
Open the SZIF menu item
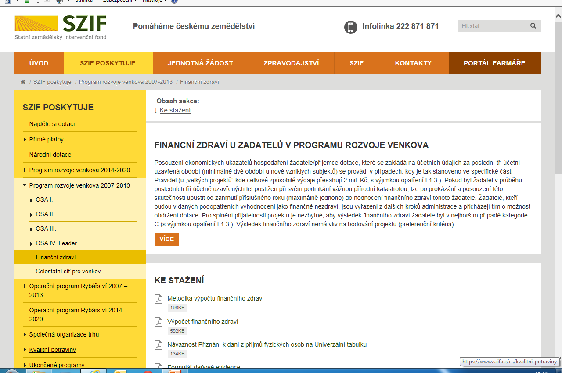[357, 63]
